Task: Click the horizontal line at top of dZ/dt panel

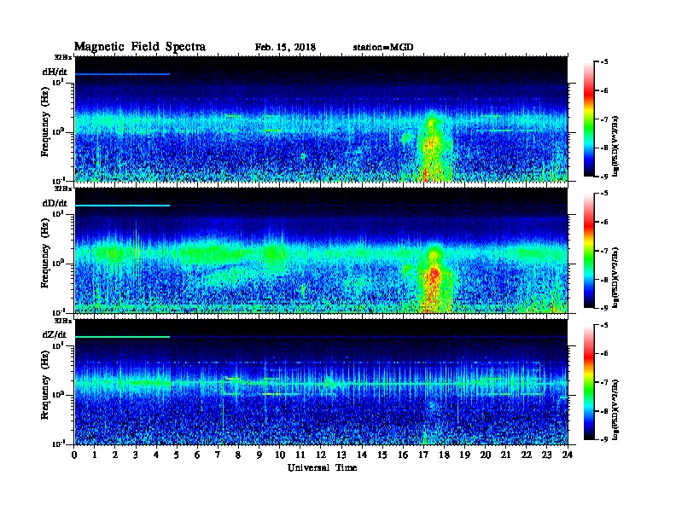Action: (x=122, y=337)
